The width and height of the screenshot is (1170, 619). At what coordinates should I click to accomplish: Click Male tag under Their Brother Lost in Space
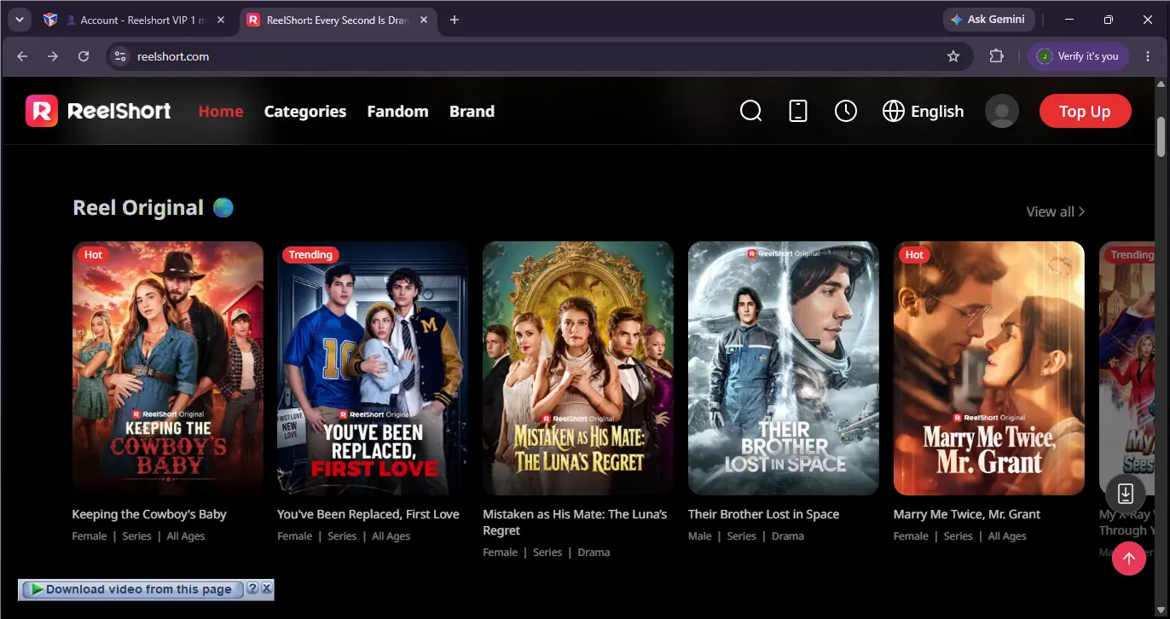coord(702,536)
